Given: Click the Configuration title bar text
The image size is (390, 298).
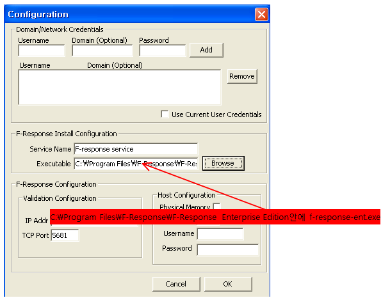Looking at the screenshot, I should pyautogui.click(x=38, y=15).
